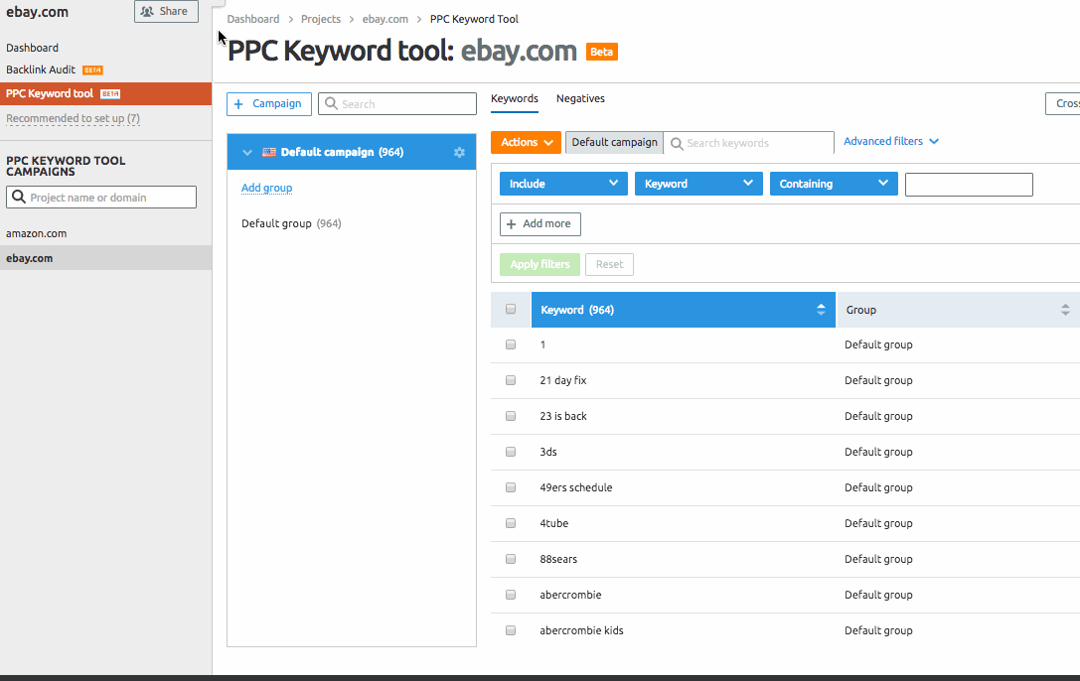
Task: Collapse the Default campaign chevron
Action: 247,152
